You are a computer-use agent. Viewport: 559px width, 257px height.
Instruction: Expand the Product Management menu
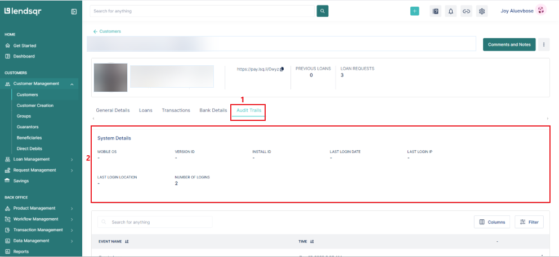(x=72, y=208)
